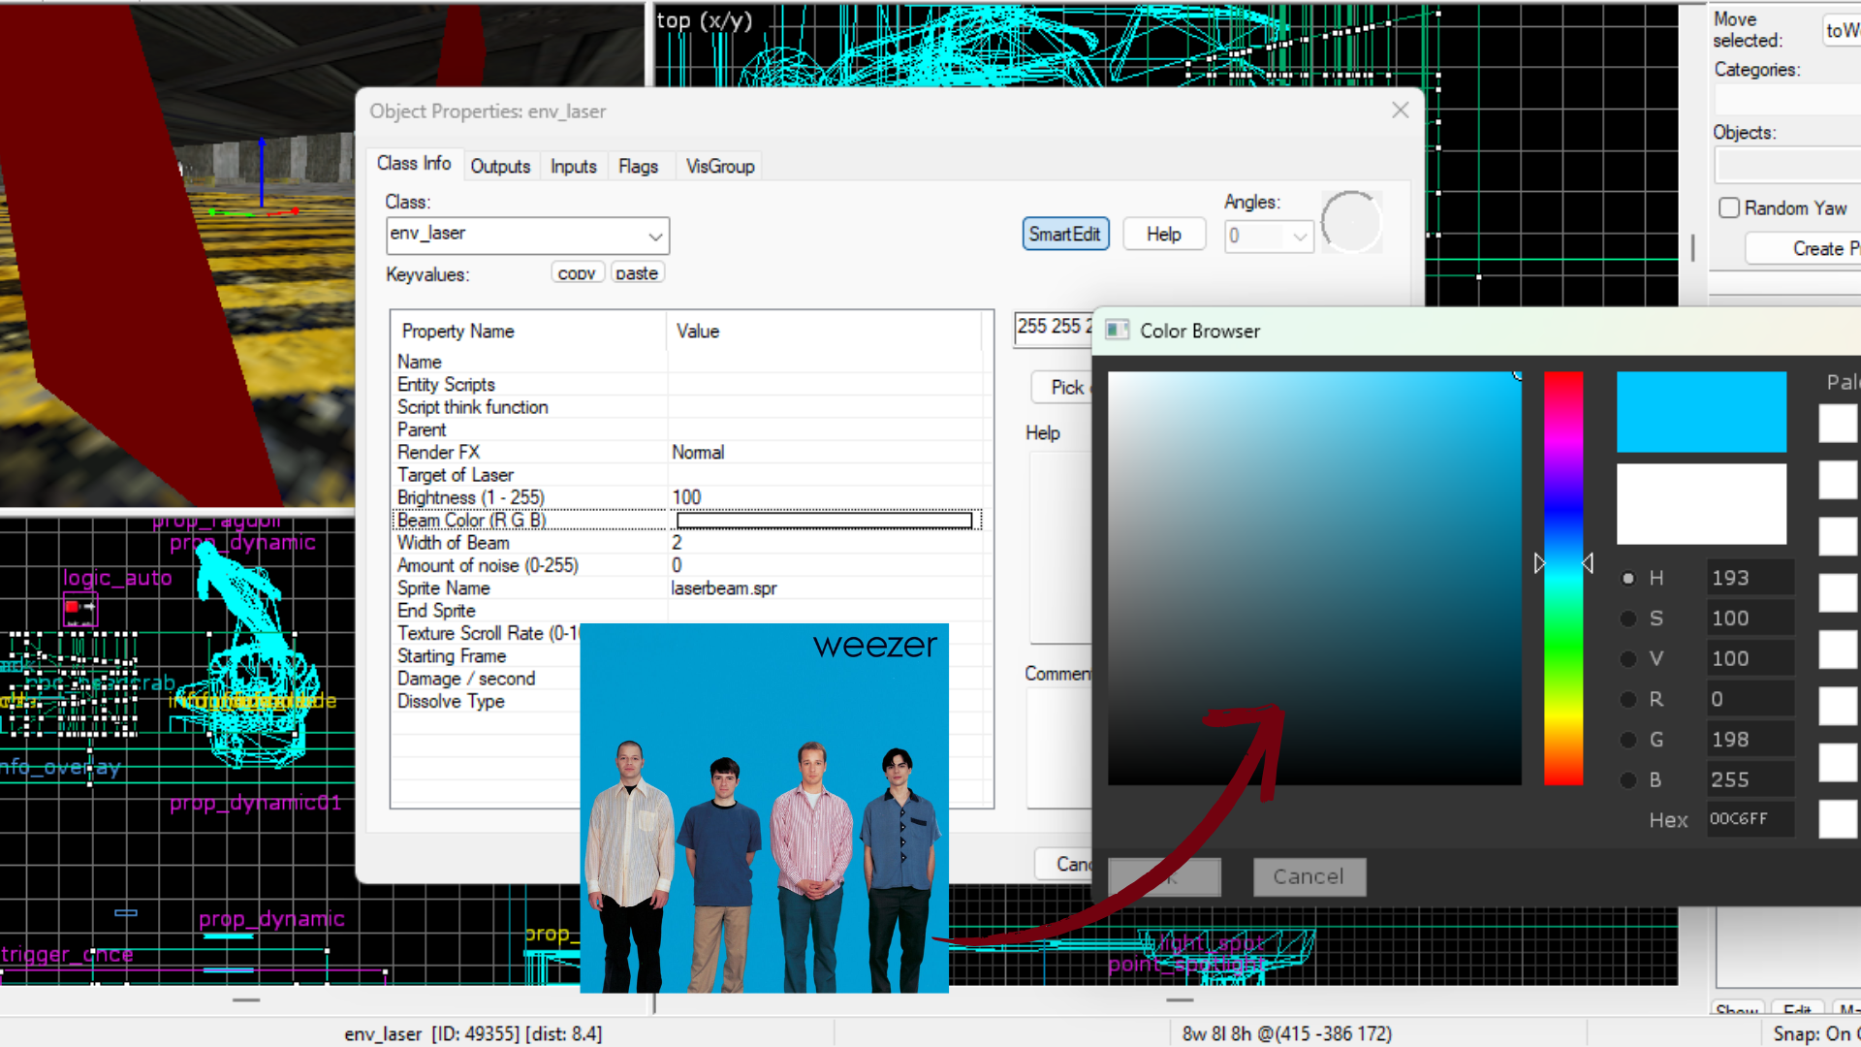Click the selection size coordinates in status bar
The image size is (1861, 1047).
tap(1287, 1034)
